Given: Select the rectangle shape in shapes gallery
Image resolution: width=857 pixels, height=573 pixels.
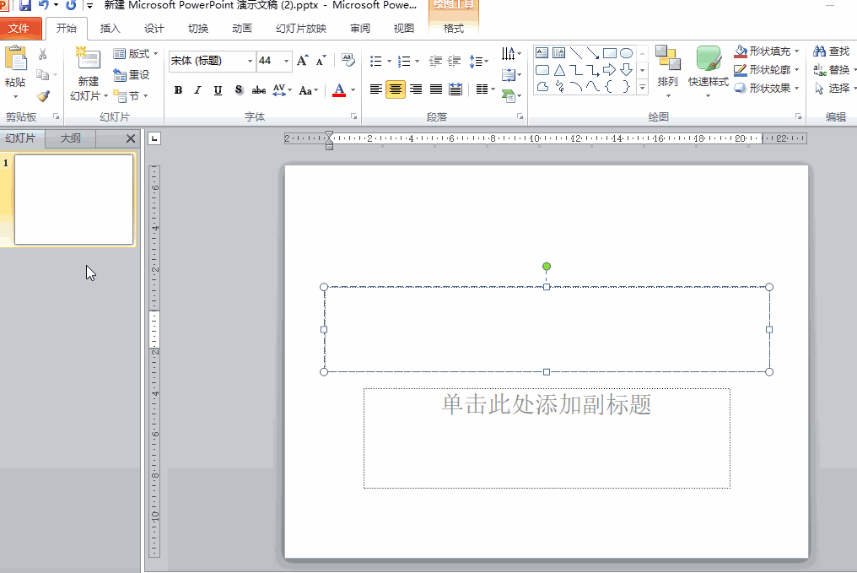Looking at the screenshot, I should (609, 53).
